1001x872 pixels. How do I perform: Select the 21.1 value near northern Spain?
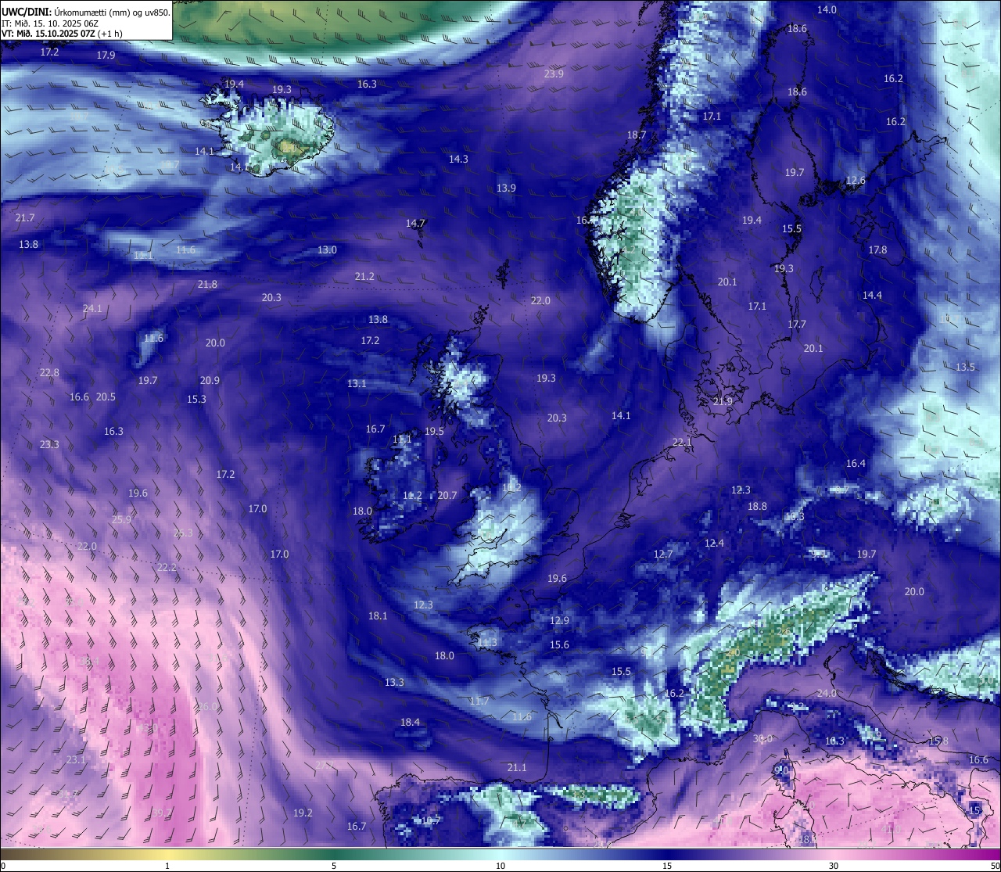[x=517, y=767]
